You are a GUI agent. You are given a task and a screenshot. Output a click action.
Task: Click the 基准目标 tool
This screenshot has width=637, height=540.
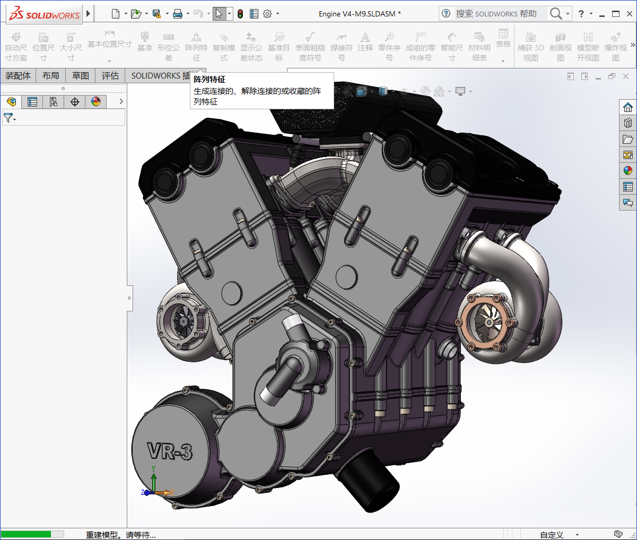click(279, 46)
